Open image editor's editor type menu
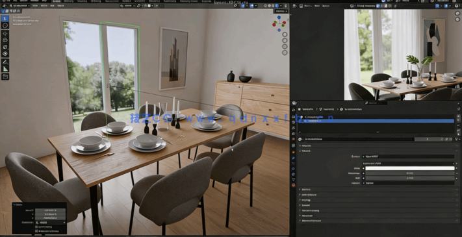The height and width of the screenshot is (237, 462). [x=294, y=6]
